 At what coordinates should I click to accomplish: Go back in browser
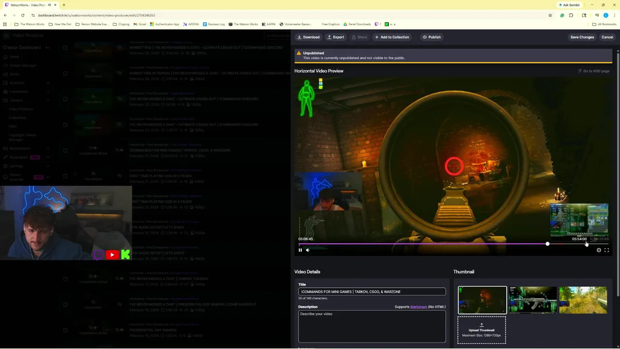click(x=5, y=15)
